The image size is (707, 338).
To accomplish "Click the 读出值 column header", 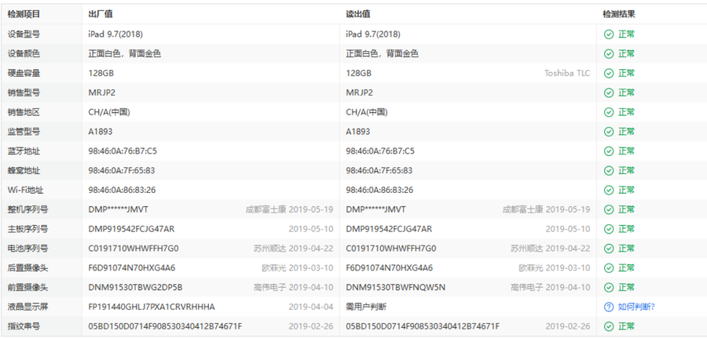I will (x=358, y=14).
